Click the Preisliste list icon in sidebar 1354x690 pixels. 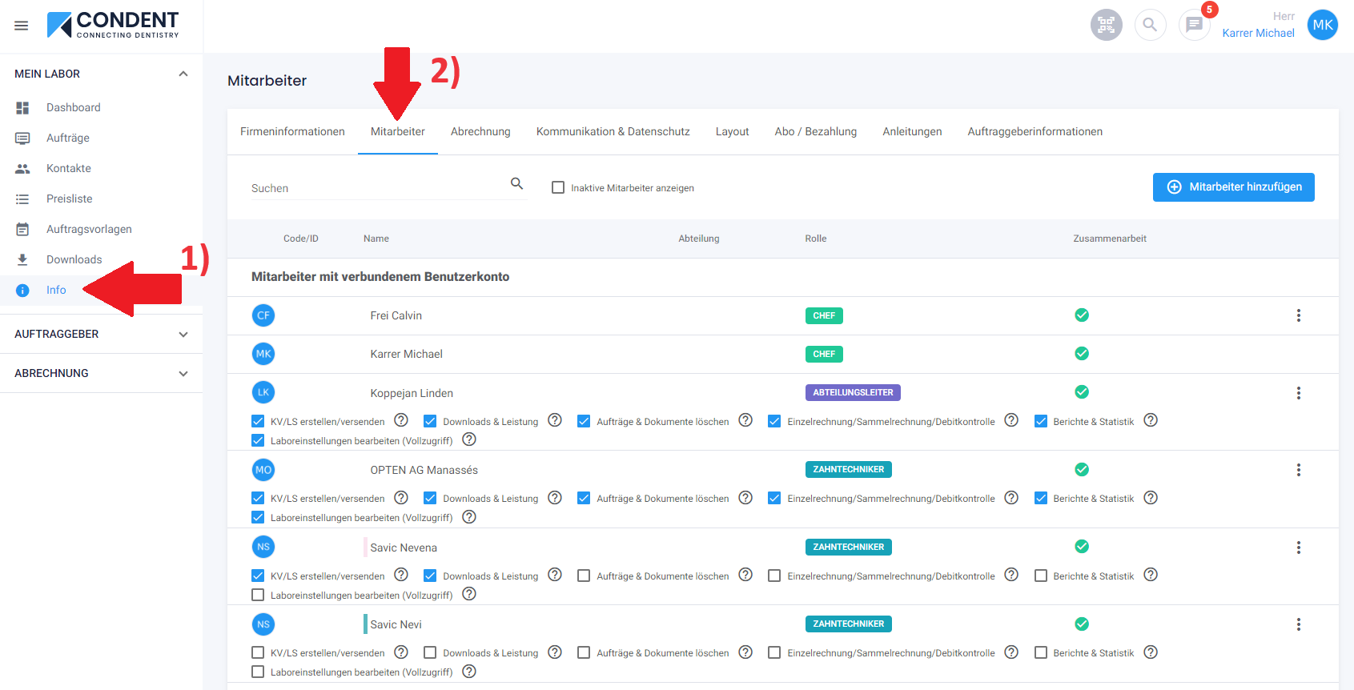click(22, 199)
